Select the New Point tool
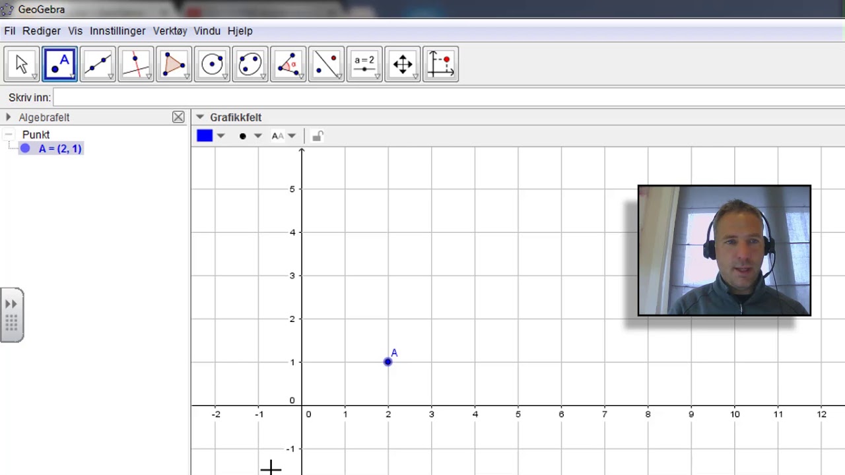 click(x=60, y=64)
